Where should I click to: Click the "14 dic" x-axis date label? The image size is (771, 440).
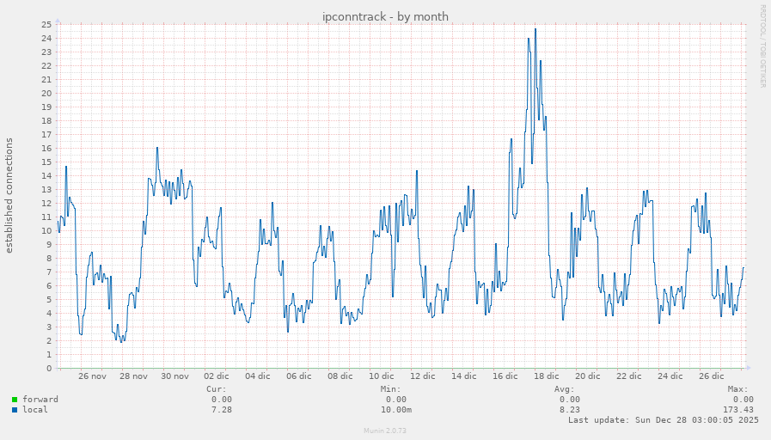pos(464,376)
